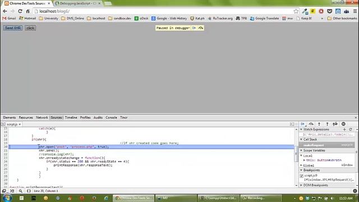Close the DevTools panel

tap(356, 117)
